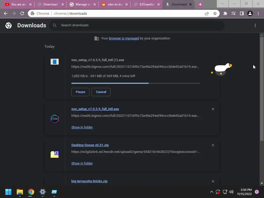Click the w3g3a5v6.ssl.hwcdn.net source URL

coord(135,152)
